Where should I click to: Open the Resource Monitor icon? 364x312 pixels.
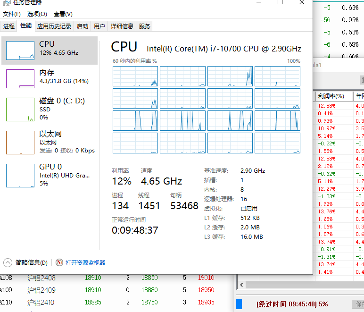click(59, 262)
